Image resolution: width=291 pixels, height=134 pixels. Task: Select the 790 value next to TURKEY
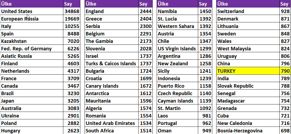[x=285, y=71]
